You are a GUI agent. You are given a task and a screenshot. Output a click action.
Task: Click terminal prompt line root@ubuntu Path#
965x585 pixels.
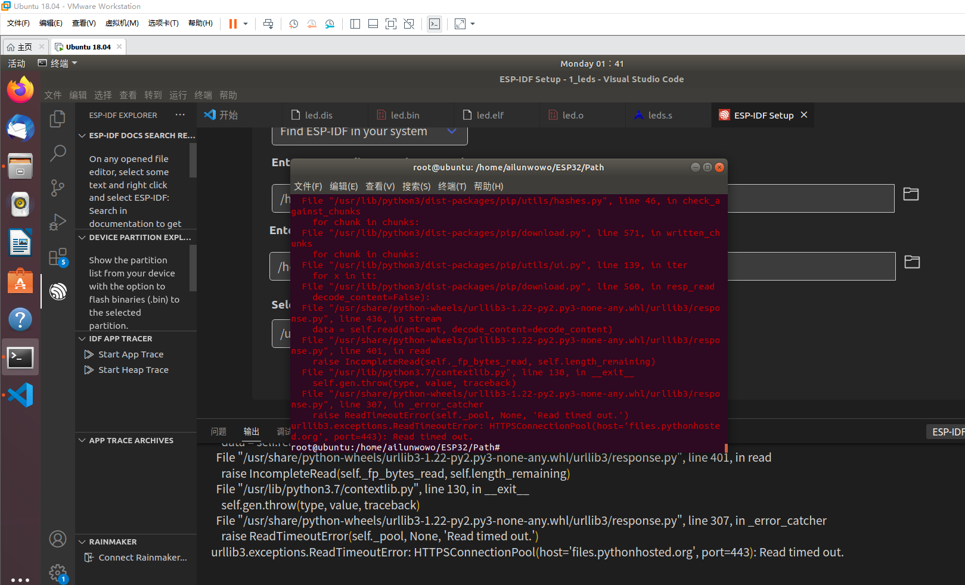396,447
